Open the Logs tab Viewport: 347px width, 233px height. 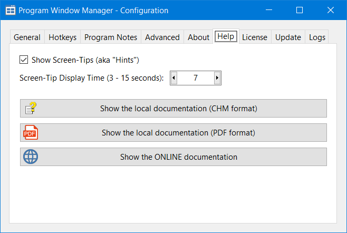pyautogui.click(x=317, y=37)
